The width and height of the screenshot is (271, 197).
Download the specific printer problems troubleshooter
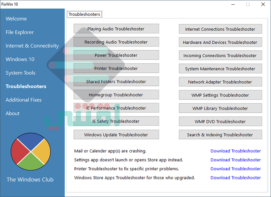235,169
